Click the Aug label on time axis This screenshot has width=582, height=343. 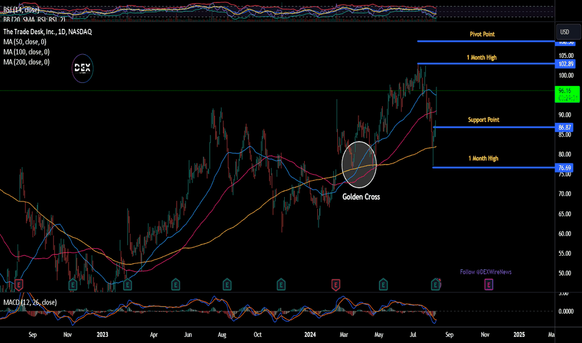[222, 334]
